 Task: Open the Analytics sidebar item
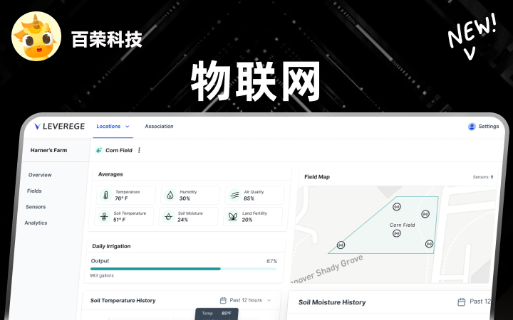[x=36, y=223]
